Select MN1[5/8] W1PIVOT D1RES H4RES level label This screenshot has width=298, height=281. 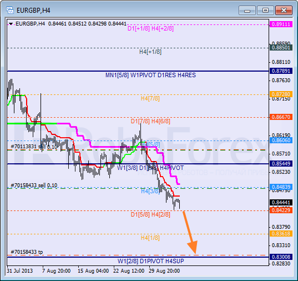click(x=150, y=75)
